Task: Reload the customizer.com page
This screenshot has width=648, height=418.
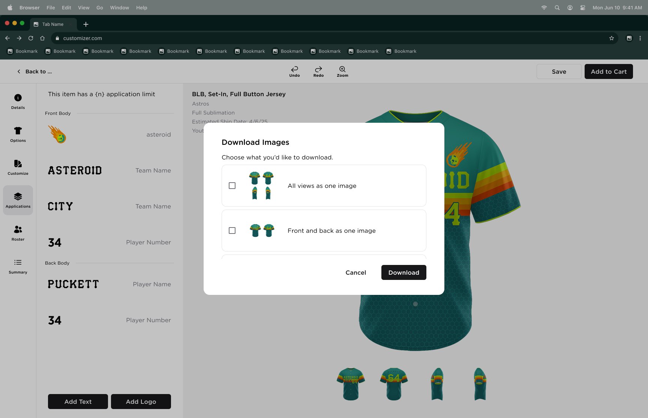Action: click(x=31, y=38)
